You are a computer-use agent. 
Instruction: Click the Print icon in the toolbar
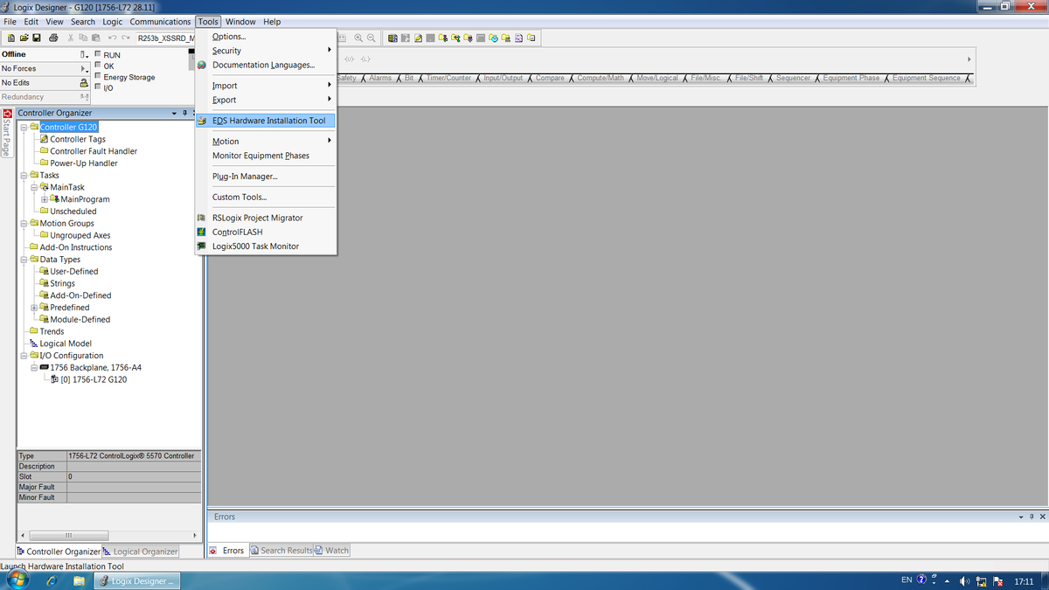53,38
